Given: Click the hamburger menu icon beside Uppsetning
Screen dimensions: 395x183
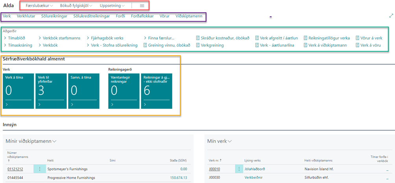Looking at the screenshot, I should [x=142, y=6].
